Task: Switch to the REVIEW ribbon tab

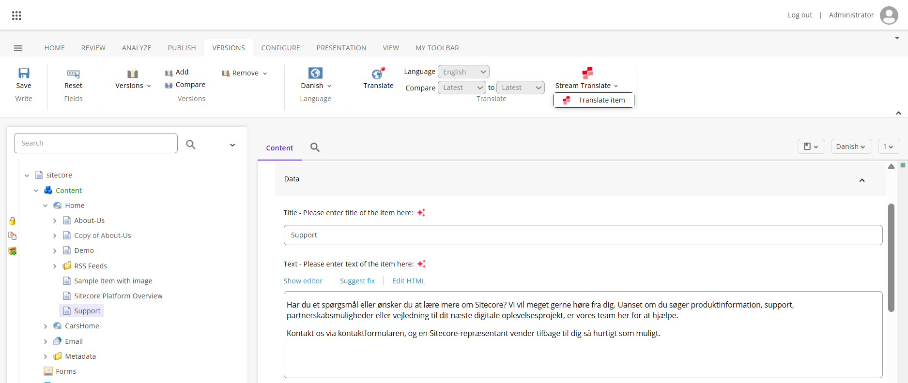Action: [93, 48]
